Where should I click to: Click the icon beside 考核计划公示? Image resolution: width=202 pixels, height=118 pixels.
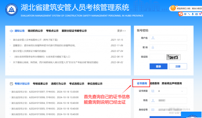pyautogui.click(x=11, y=84)
